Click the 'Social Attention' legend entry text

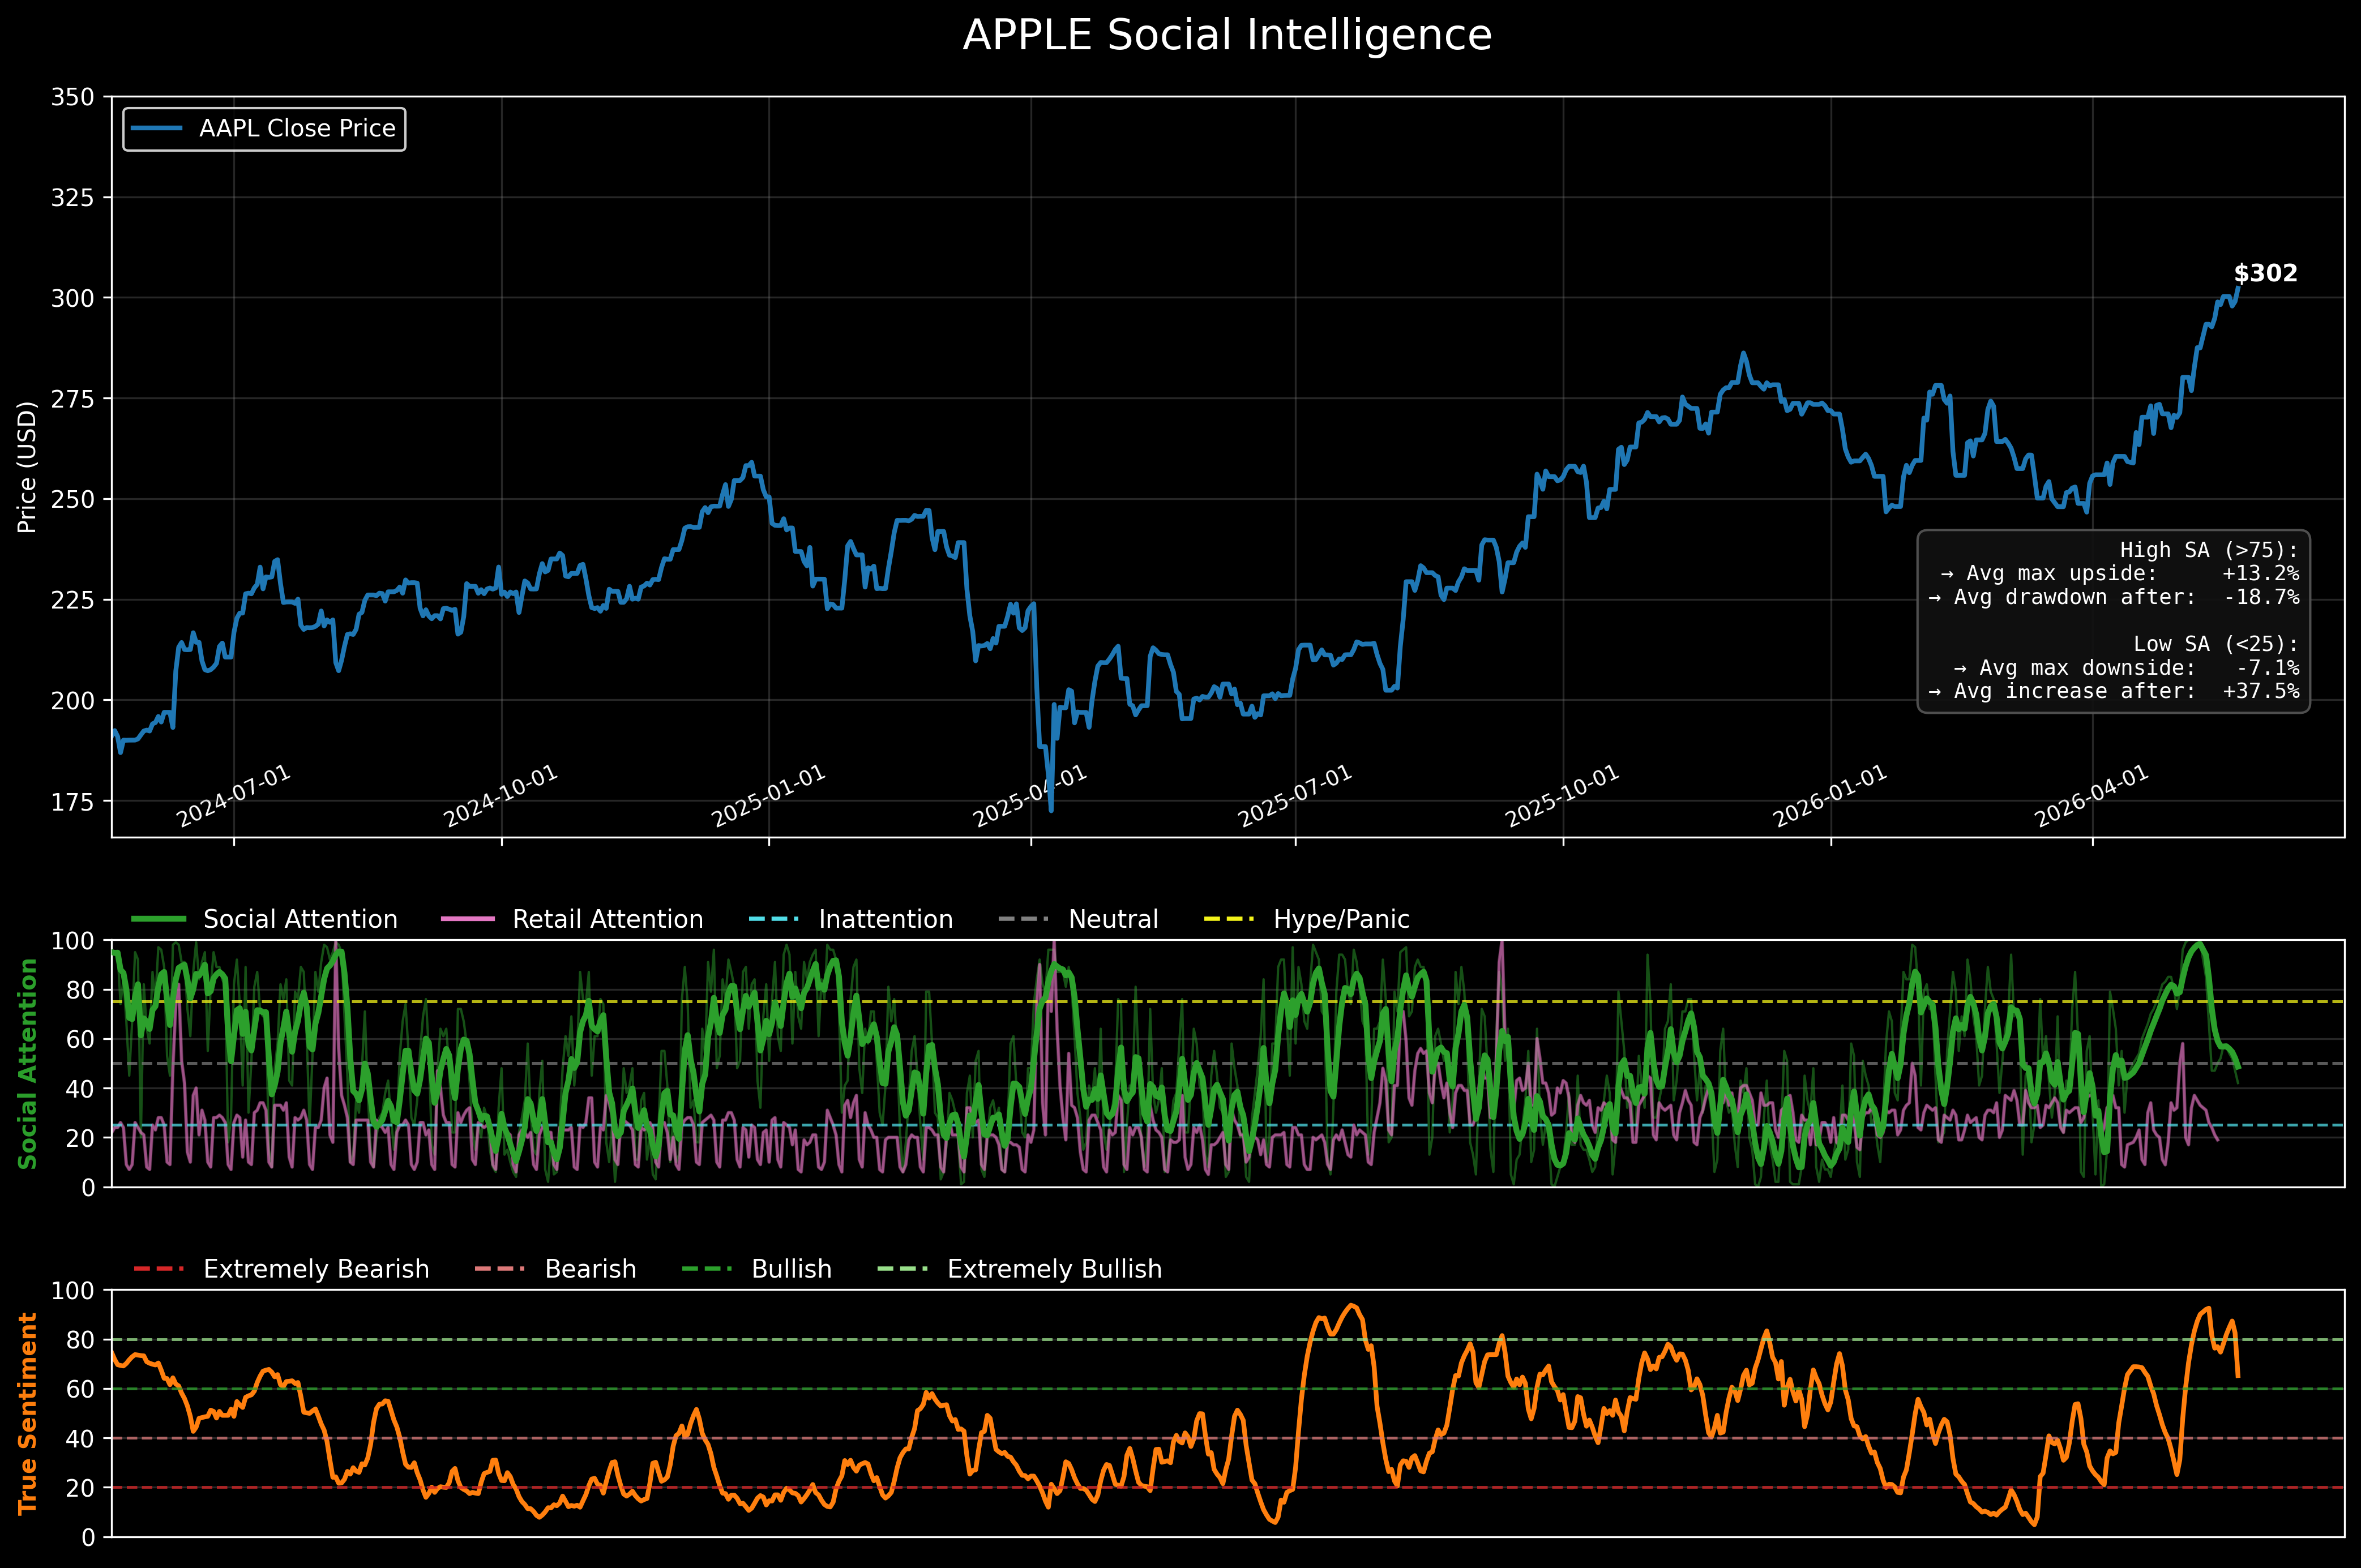click(x=300, y=920)
